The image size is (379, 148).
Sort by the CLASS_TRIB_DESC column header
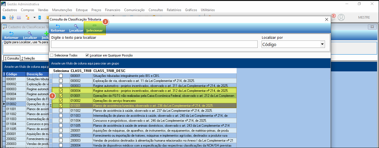[164, 71]
